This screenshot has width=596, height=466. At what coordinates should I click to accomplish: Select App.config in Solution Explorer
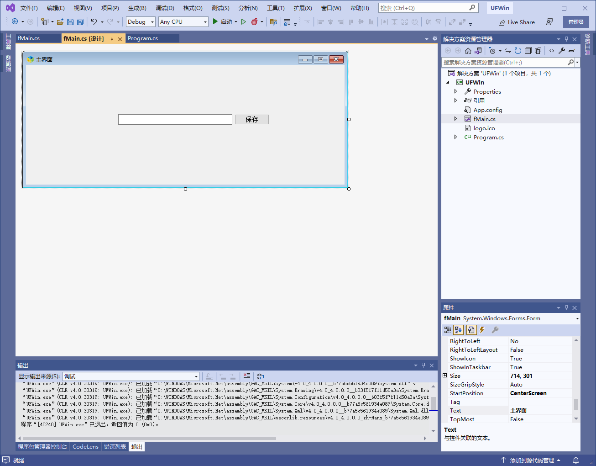488,110
